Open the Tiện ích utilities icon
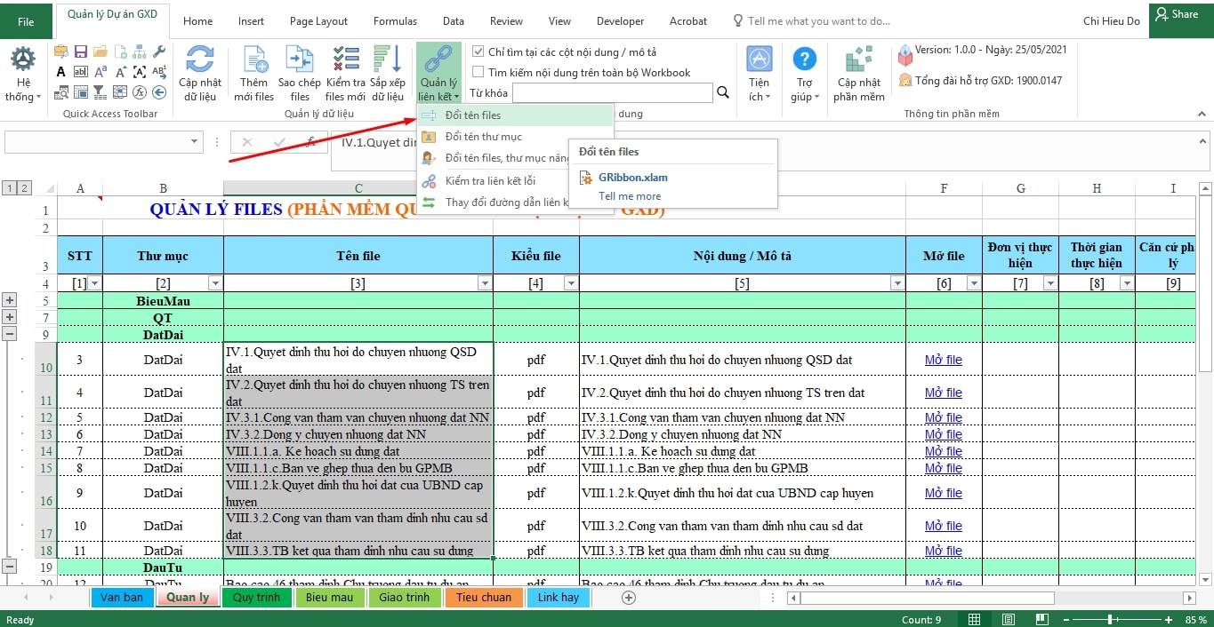Image resolution: width=1214 pixels, height=627 pixels. point(759,61)
